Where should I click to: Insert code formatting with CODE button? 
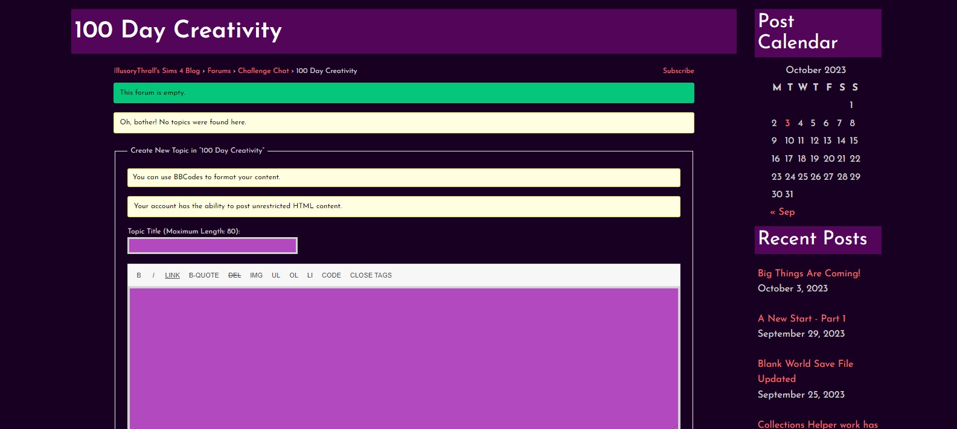click(331, 275)
